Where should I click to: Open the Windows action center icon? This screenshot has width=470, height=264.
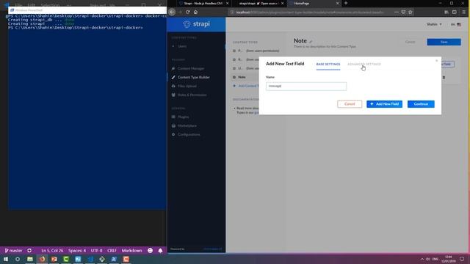[x=462, y=259]
